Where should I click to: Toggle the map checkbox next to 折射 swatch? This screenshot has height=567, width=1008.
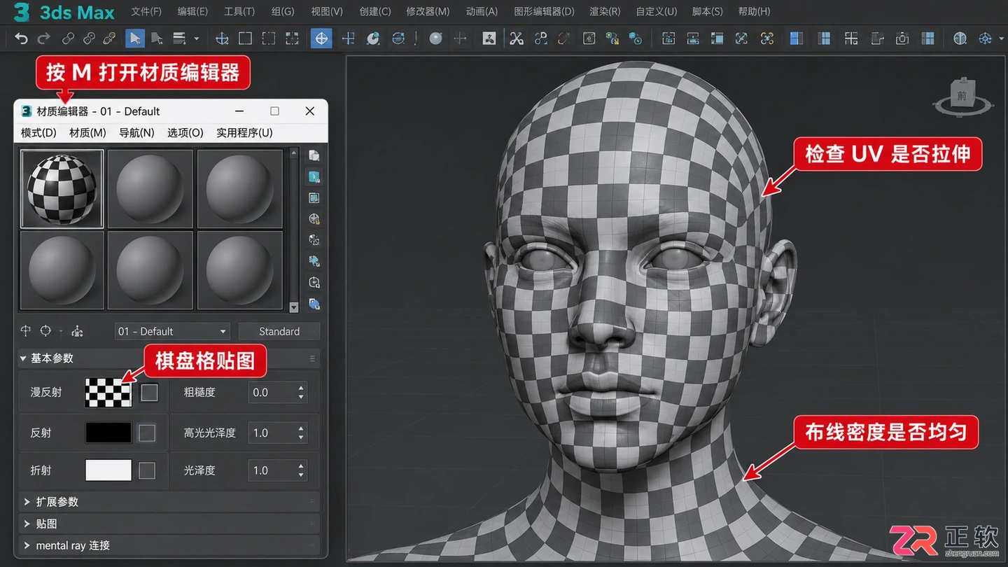pos(147,470)
